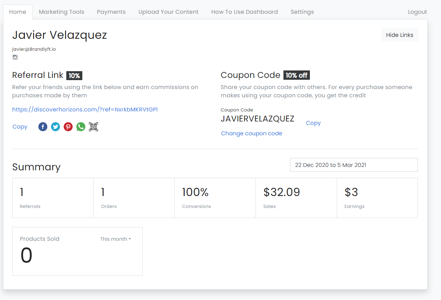The height and width of the screenshot is (300, 441).
Task: Click the Home tab
Action: tap(18, 12)
